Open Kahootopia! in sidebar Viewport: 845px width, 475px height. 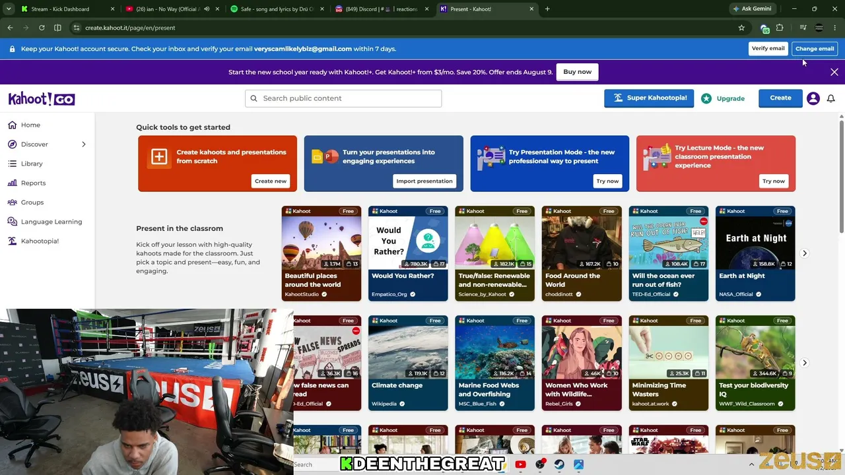[x=40, y=241]
